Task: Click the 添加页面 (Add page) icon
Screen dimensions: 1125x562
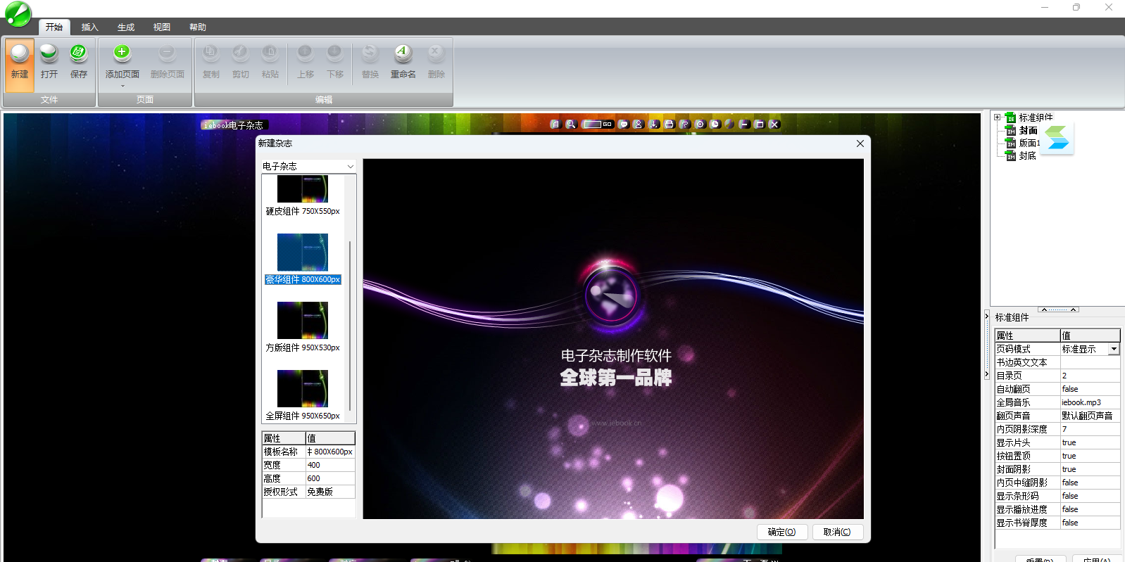Action: coord(122,53)
